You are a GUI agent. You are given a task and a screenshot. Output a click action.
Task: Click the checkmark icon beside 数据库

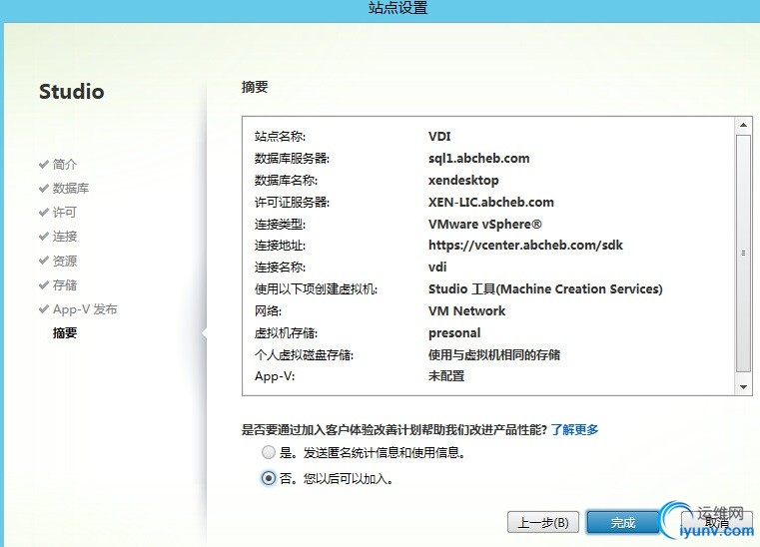(x=44, y=188)
